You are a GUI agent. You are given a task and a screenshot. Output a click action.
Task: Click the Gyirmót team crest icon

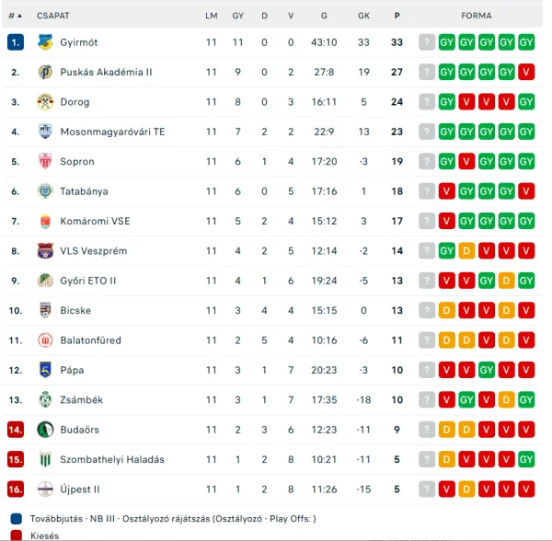coord(45,42)
